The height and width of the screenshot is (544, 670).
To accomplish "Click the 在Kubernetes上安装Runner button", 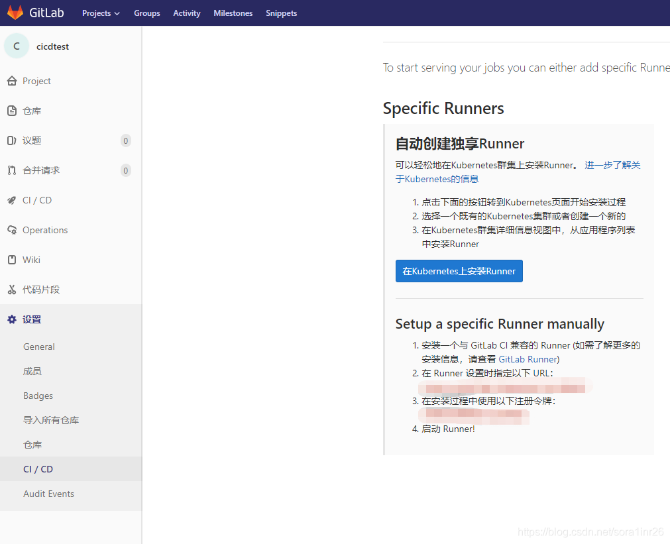I will pyautogui.click(x=459, y=271).
